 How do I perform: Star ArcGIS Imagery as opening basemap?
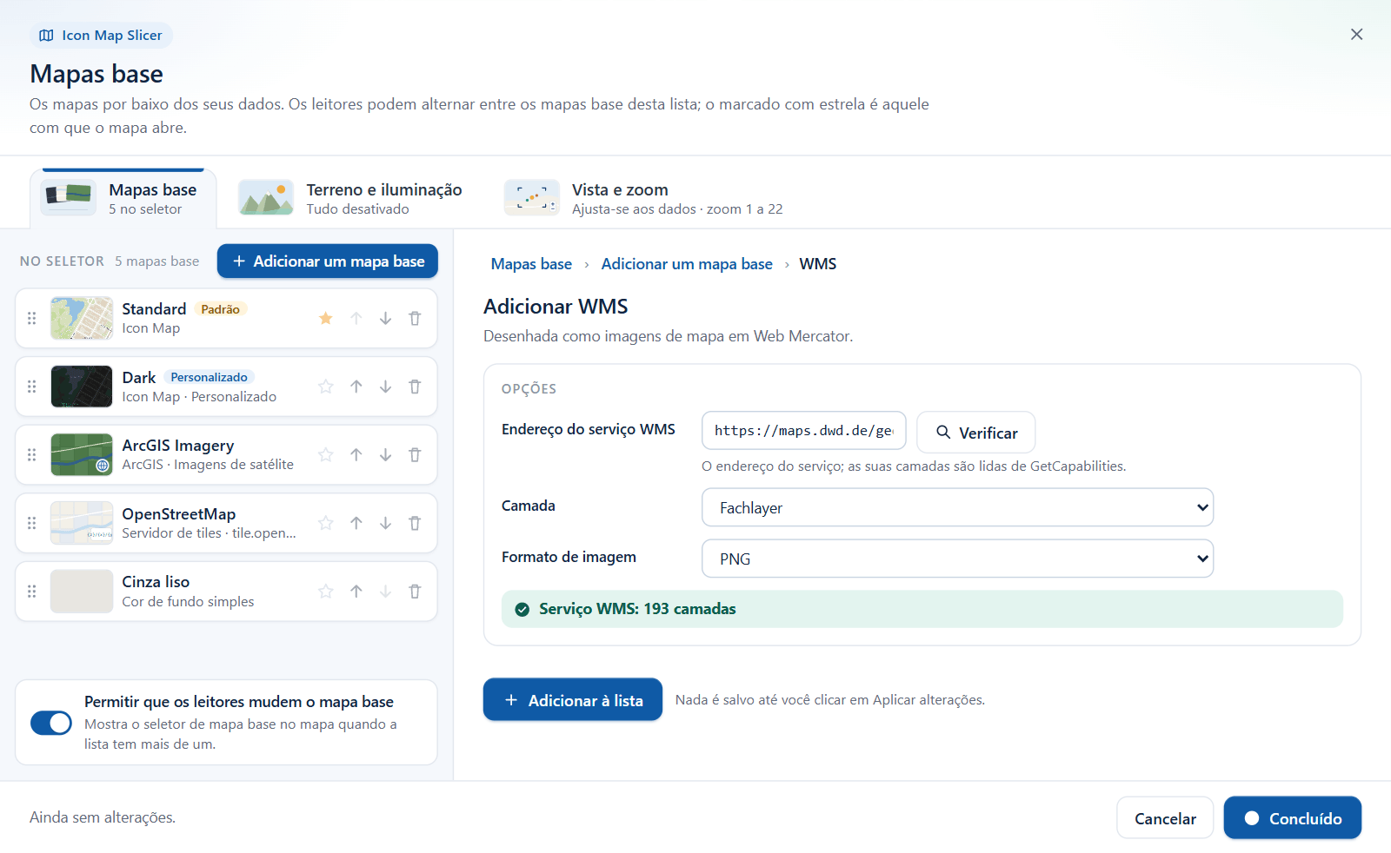pos(326,455)
